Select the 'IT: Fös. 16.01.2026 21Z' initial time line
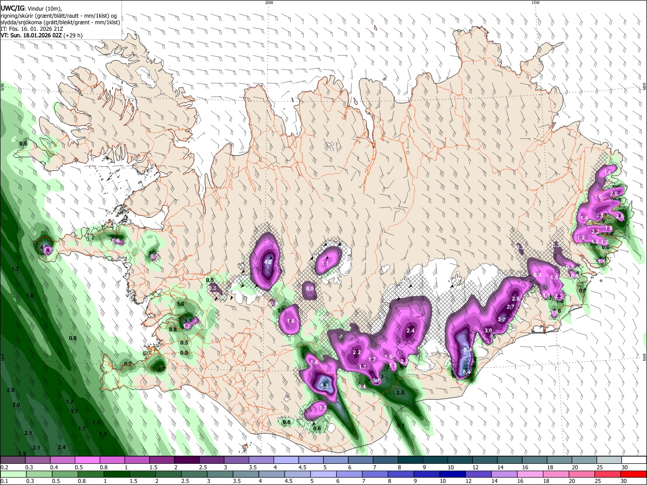Screen dimensions: 647x485 pos(31,29)
